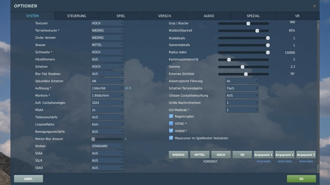
Task: Click the Gamma slider handle
Action: 243,67
